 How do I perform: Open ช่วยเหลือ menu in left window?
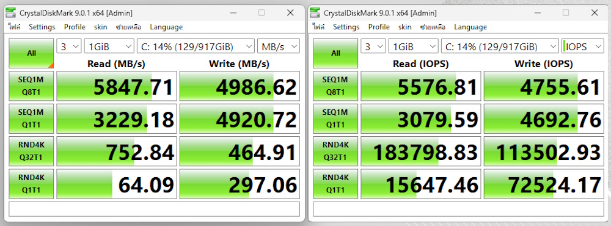pos(128,27)
